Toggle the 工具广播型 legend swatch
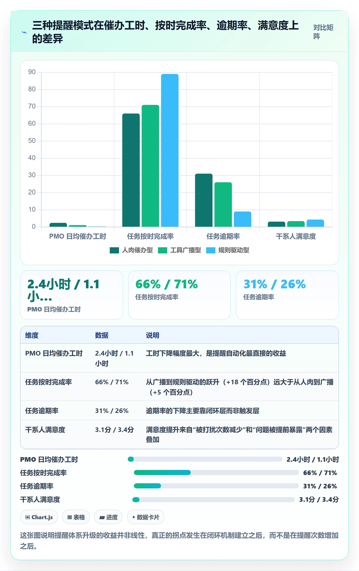 tap(162, 250)
